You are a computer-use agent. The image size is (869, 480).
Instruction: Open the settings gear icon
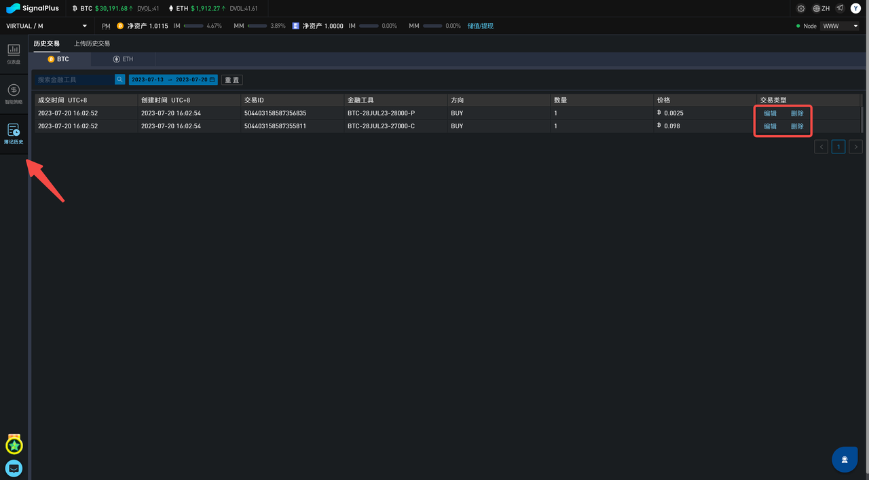tap(801, 9)
